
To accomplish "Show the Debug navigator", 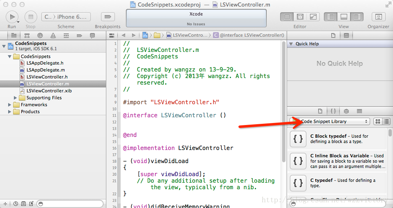I will coord(66,36).
